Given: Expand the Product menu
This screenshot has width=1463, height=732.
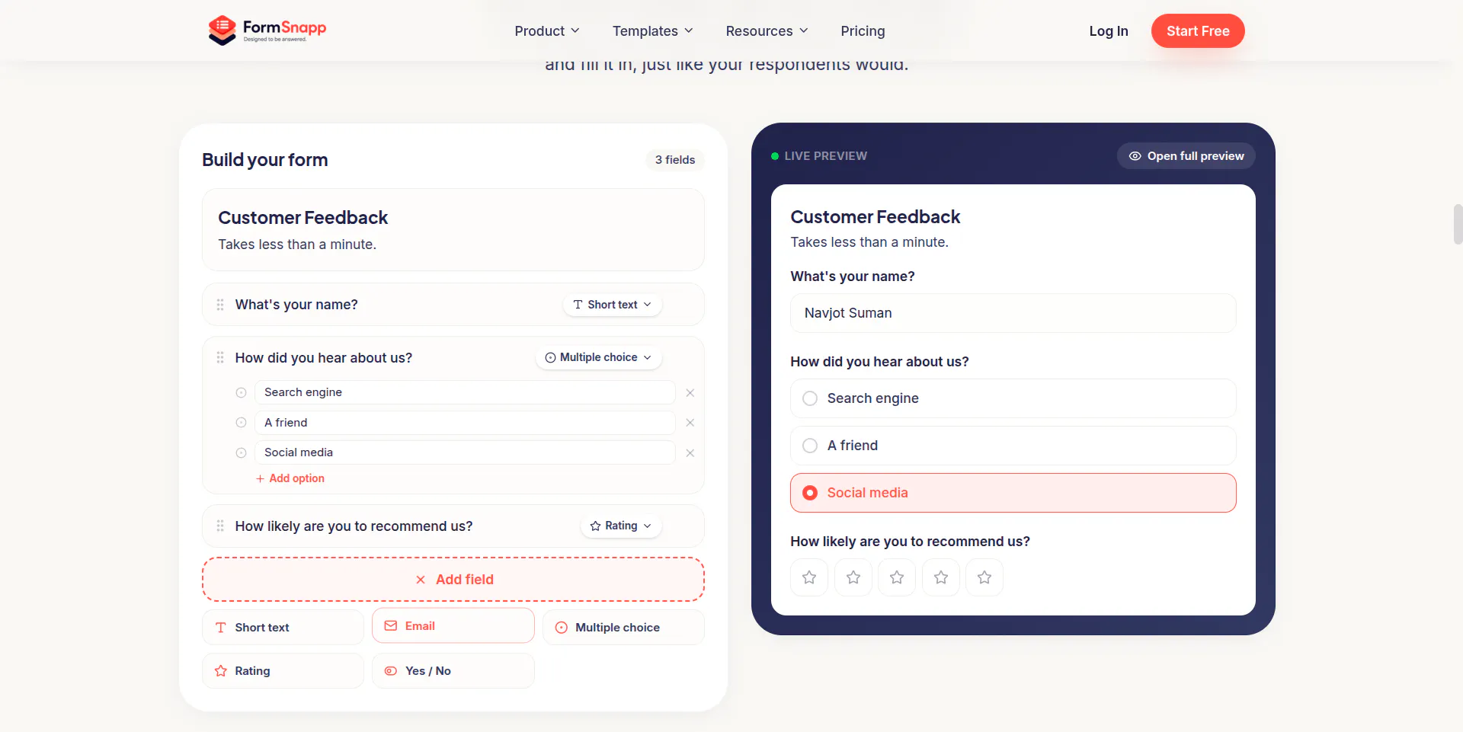Looking at the screenshot, I should 547,31.
